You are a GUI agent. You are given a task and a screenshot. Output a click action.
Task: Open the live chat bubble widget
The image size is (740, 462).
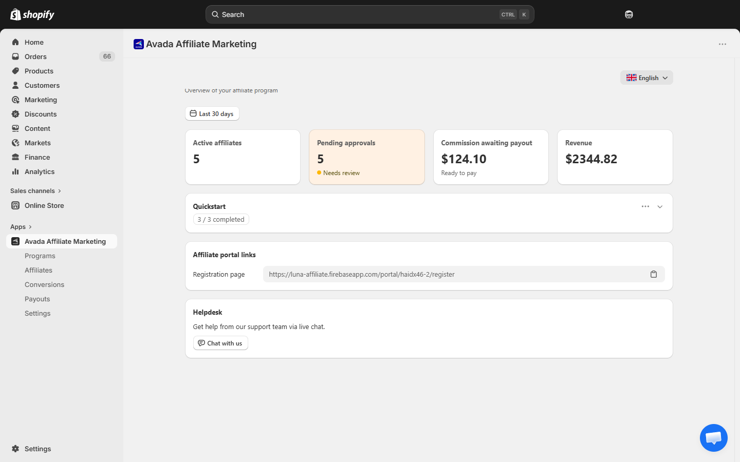pyautogui.click(x=714, y=438)
